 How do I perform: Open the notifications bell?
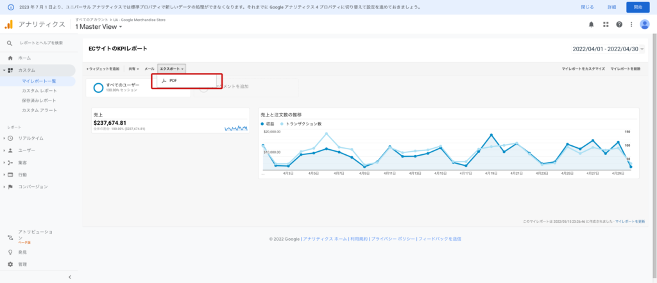pos(591,24)
